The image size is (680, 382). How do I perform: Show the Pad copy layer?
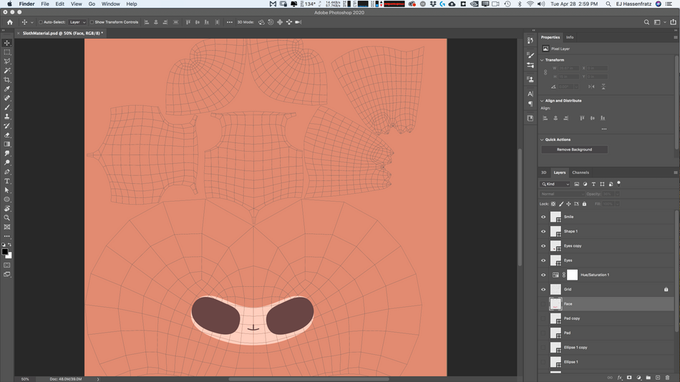[x=543, y=318]
